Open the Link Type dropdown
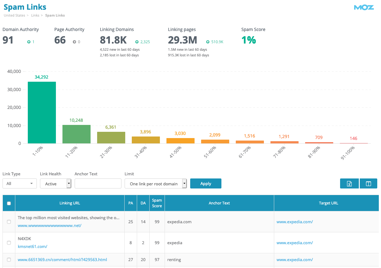 point(20,184)
